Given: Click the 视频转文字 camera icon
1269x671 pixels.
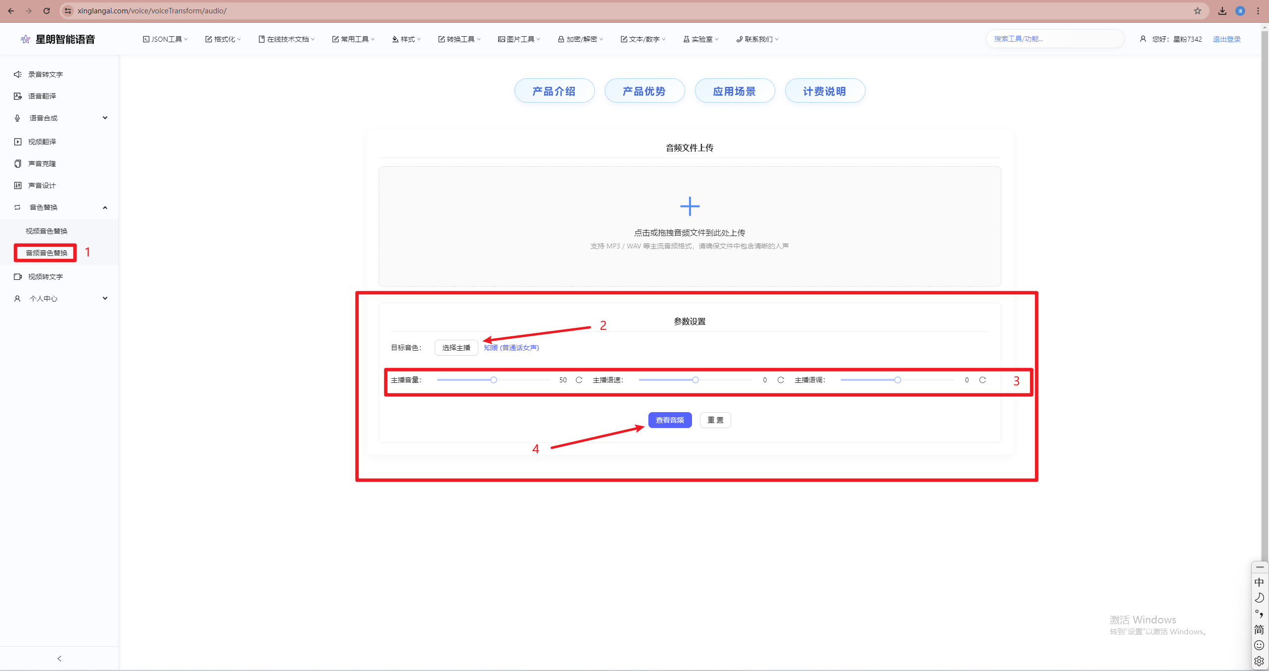Looking at the screenshot, I should pos(18,277).
